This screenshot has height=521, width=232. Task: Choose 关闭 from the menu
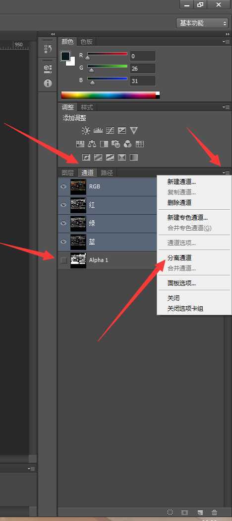pyautogui.click(x=194, y=298)
